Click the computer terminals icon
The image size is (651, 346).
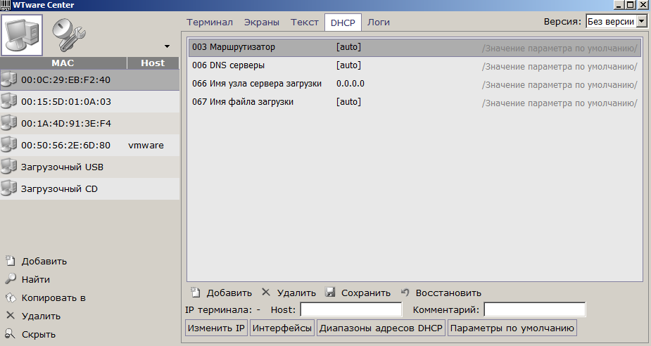pyautogui.click(x=23, y=35)
